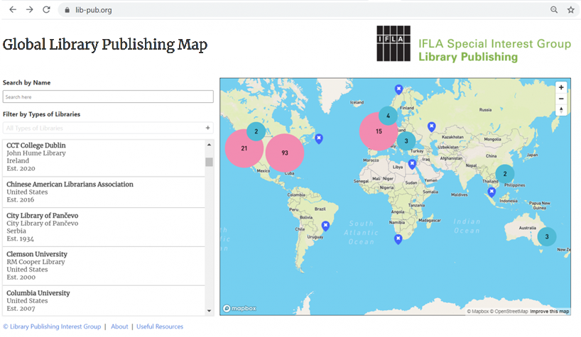Expand library types filter with plus

point(207,128)
